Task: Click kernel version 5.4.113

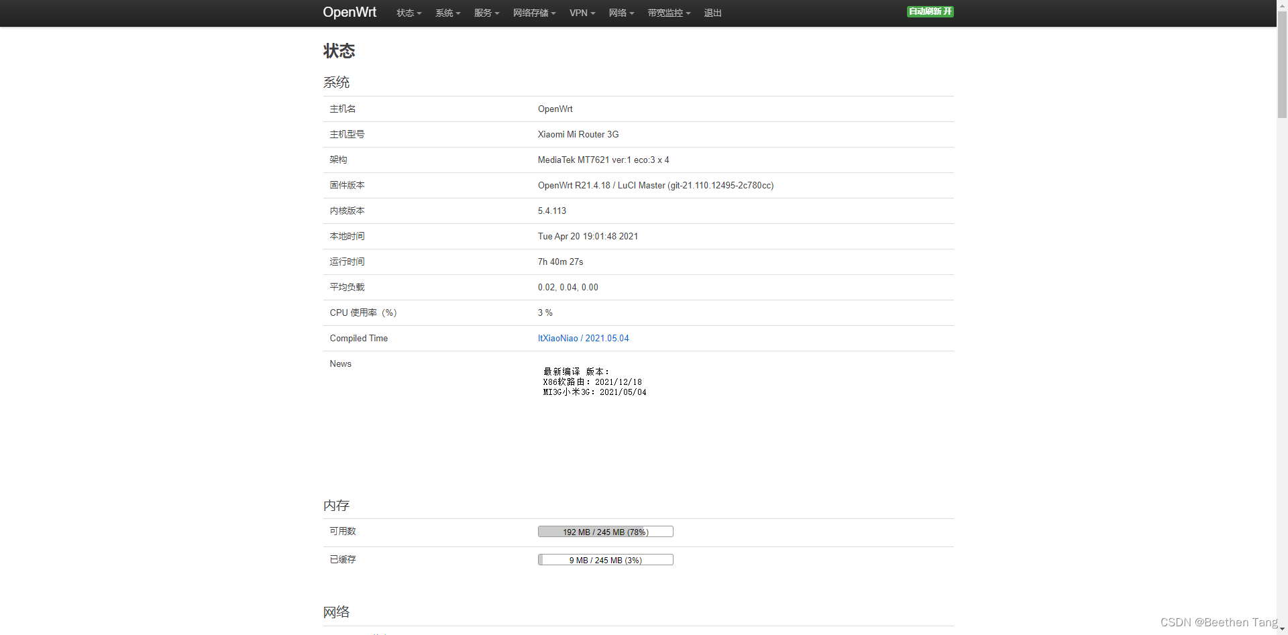Action: pyautogui.click(x=551, y=211)
